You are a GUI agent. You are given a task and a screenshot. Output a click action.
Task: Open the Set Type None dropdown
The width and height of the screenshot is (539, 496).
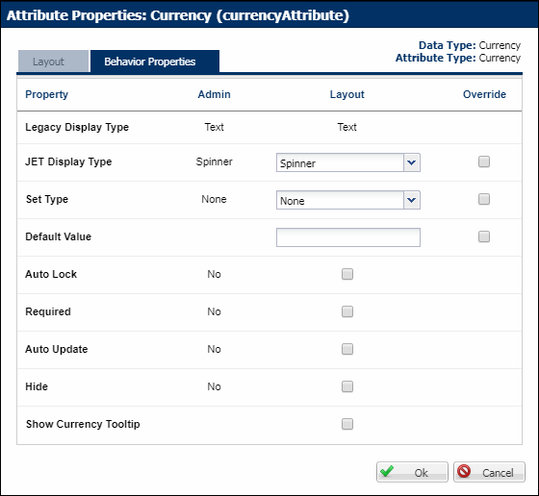(x=347, y=200)
